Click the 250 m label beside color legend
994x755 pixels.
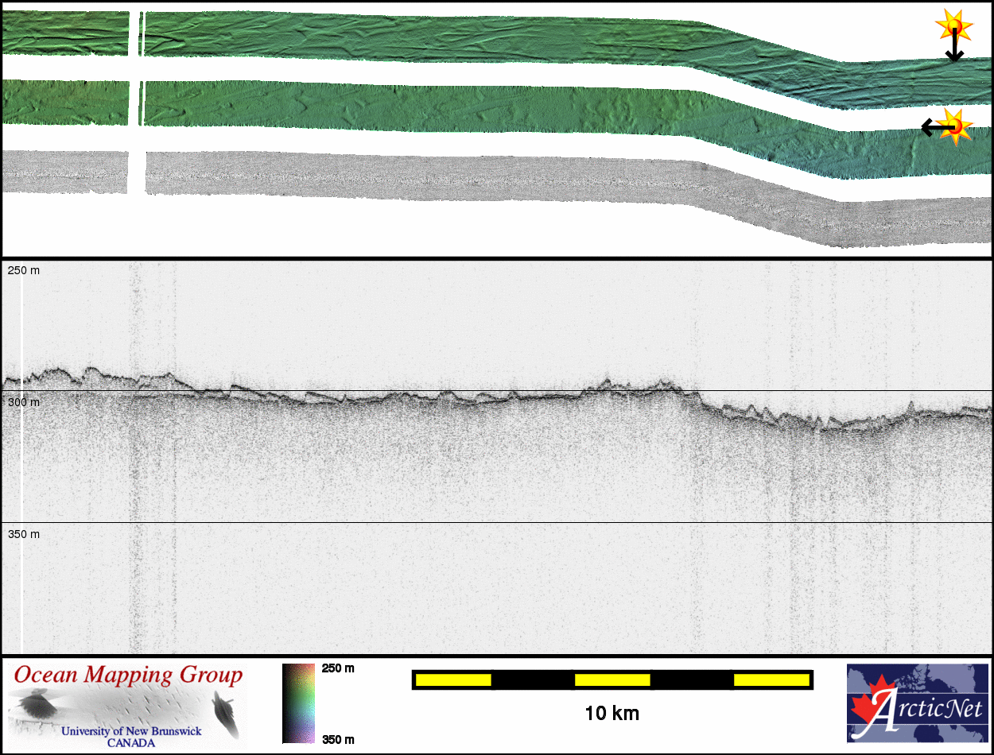[337, 668]
